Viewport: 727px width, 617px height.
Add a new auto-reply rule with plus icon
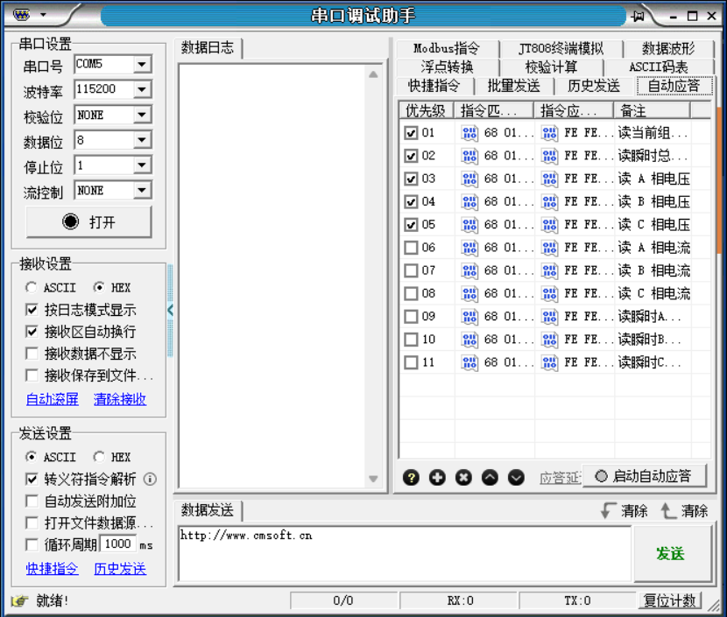437,477
